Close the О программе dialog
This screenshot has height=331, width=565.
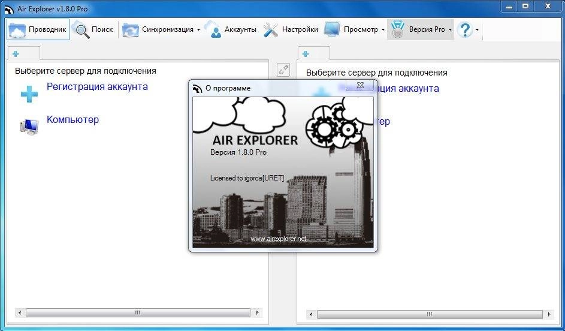coord(360,85)
